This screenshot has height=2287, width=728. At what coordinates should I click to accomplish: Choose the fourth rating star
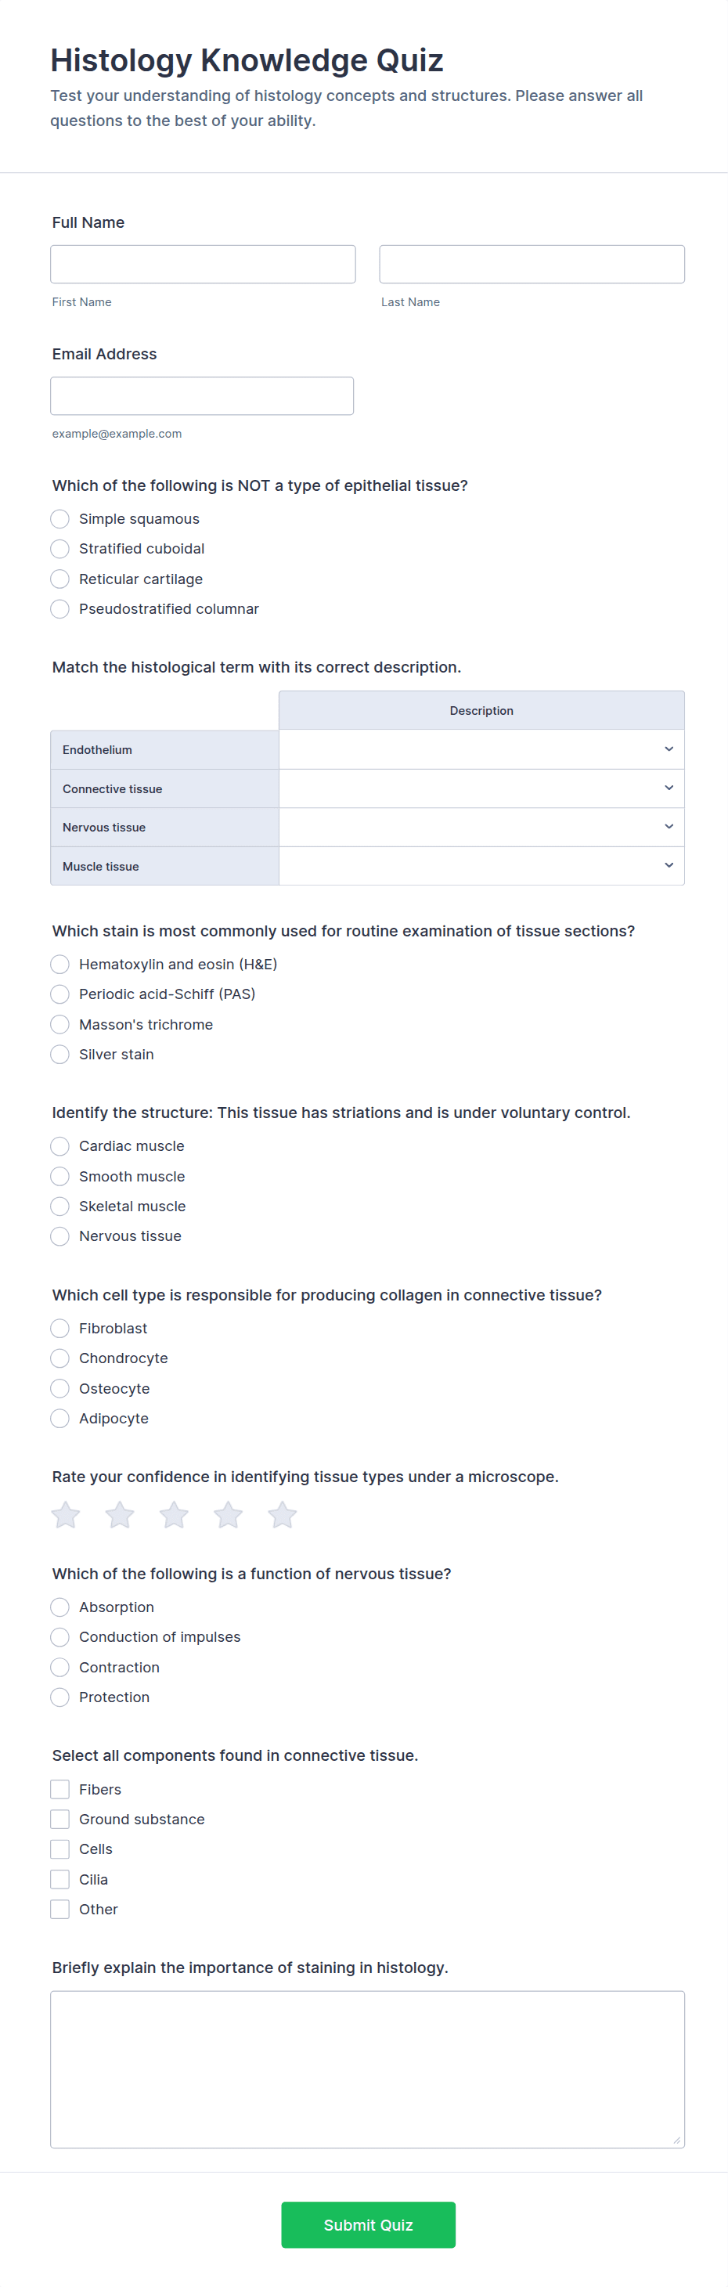(228, 1514)
